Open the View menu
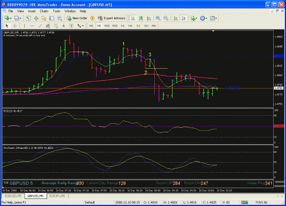The width and height of the screenshot is (286, 206). pyautogui.click(x=21, y=11)
